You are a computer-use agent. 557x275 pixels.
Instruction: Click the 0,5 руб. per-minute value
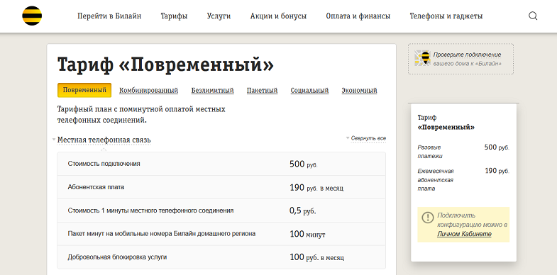(303, 211)
